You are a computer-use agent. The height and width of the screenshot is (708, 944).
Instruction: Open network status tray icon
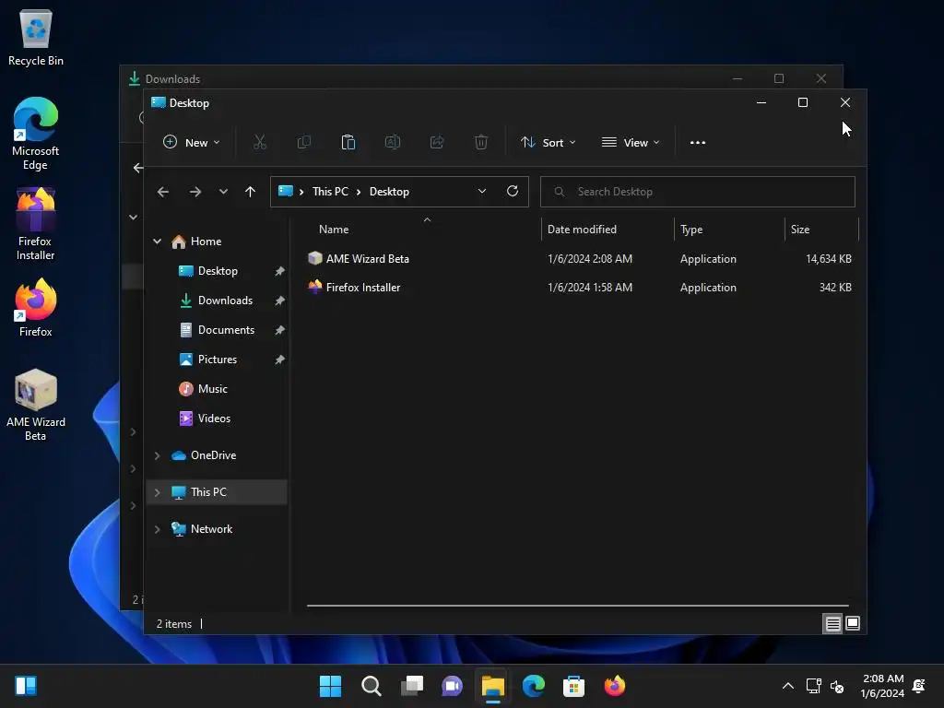pyautogui.click(x=813, y=686)
